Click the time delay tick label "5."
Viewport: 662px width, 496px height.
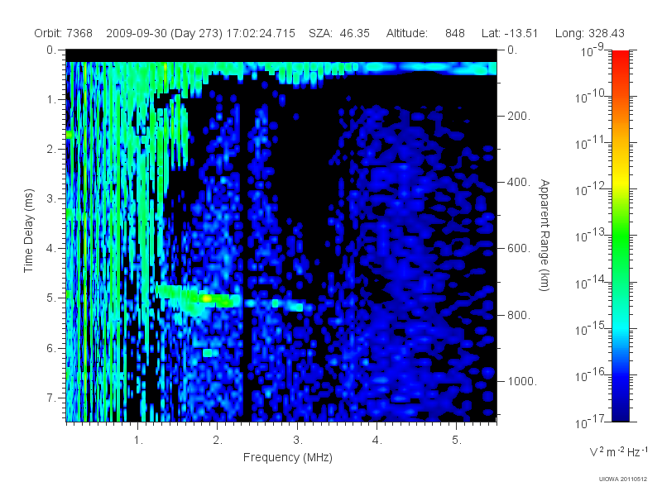pos(51,298)
